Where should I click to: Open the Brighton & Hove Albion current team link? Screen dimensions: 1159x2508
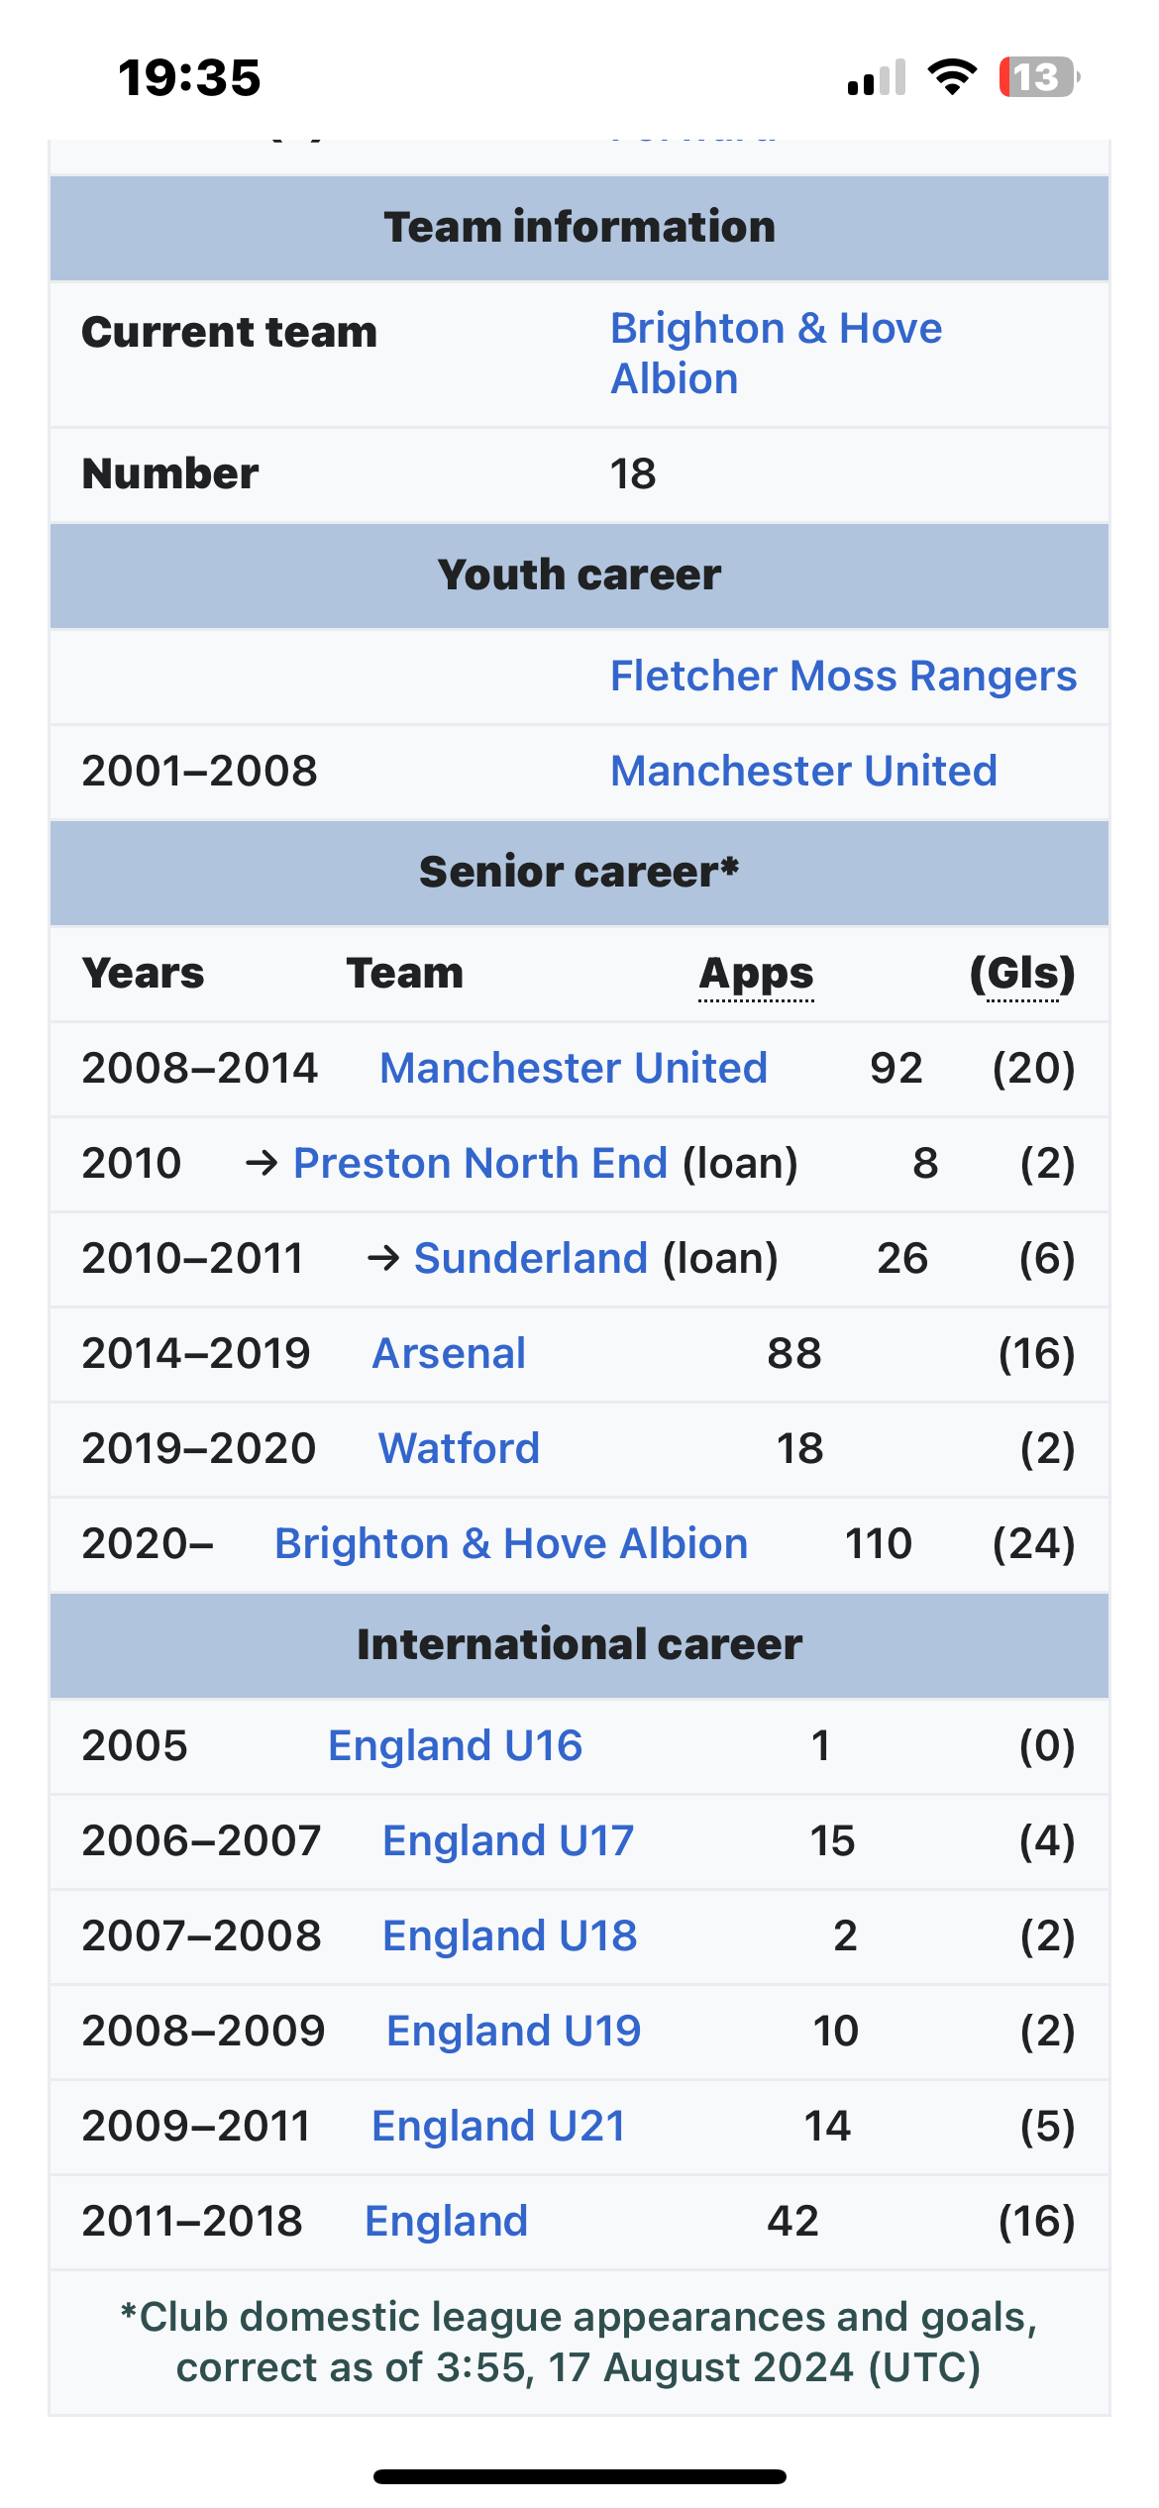(x=776, y=354)
